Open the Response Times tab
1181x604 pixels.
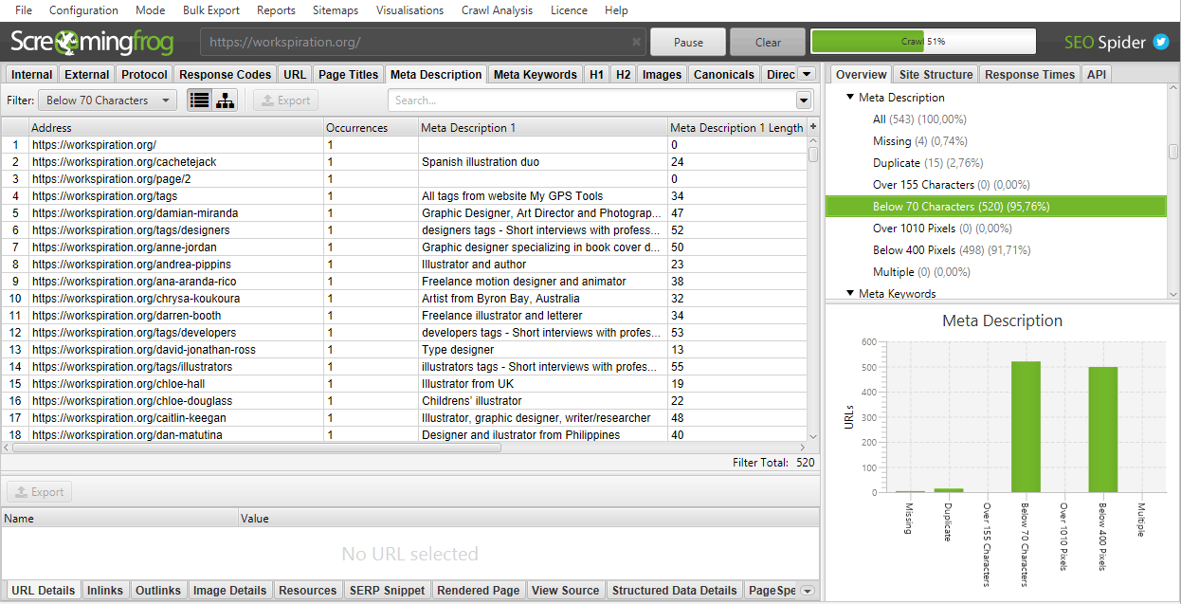(1029, 74)
